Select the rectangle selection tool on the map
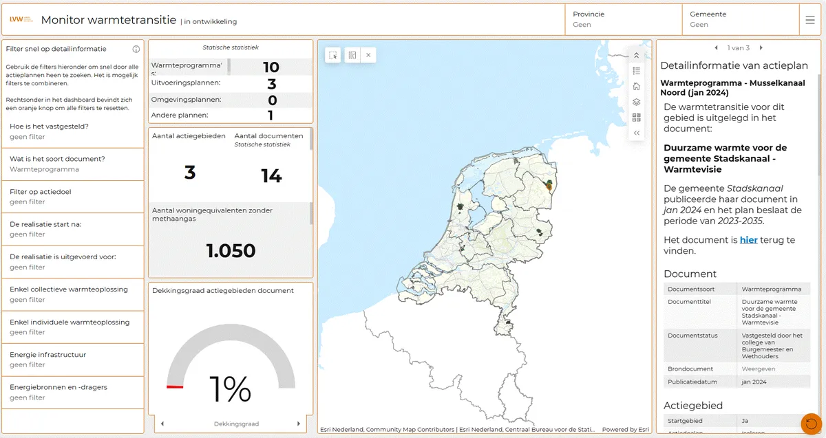The image size is (826, 438). [x=332, y=55]
